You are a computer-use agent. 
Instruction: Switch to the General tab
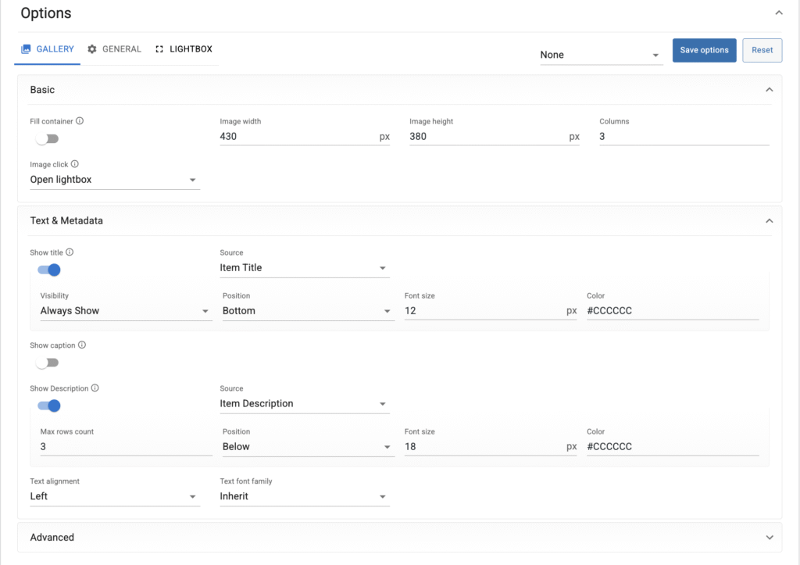coord(114,49)
